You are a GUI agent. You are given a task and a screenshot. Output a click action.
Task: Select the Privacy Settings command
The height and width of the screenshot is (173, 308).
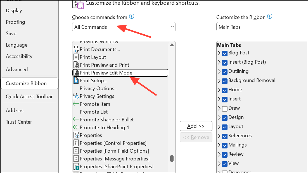tap(97, 96)
